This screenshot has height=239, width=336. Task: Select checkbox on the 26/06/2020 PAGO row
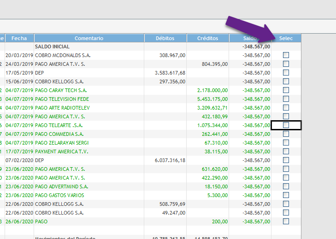tap(286, 222)
